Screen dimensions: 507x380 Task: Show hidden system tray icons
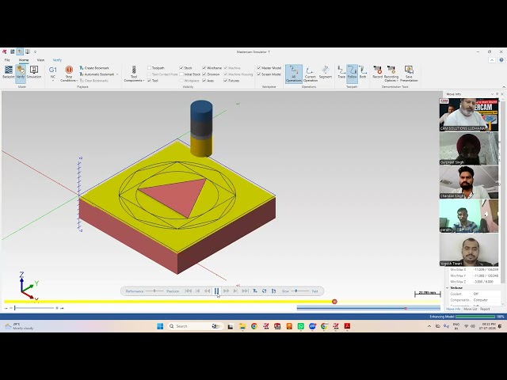[429, 326]
